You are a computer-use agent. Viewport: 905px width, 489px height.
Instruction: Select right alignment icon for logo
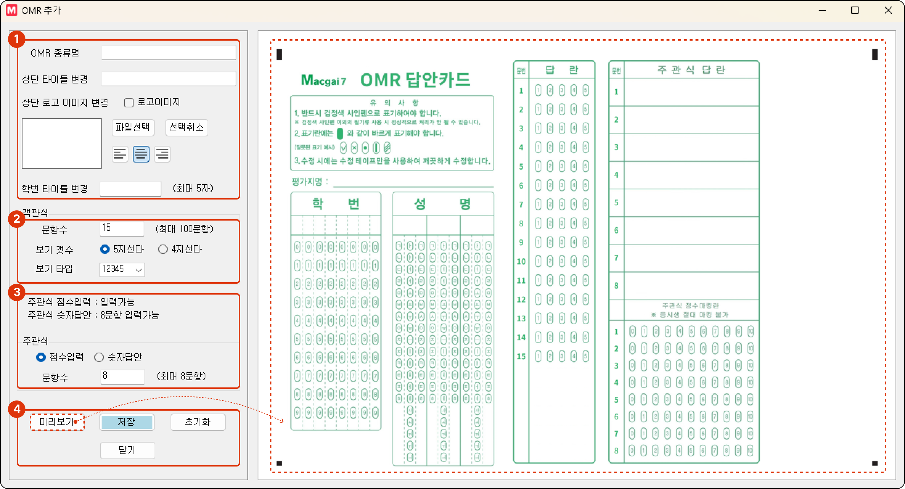point(162,154)
